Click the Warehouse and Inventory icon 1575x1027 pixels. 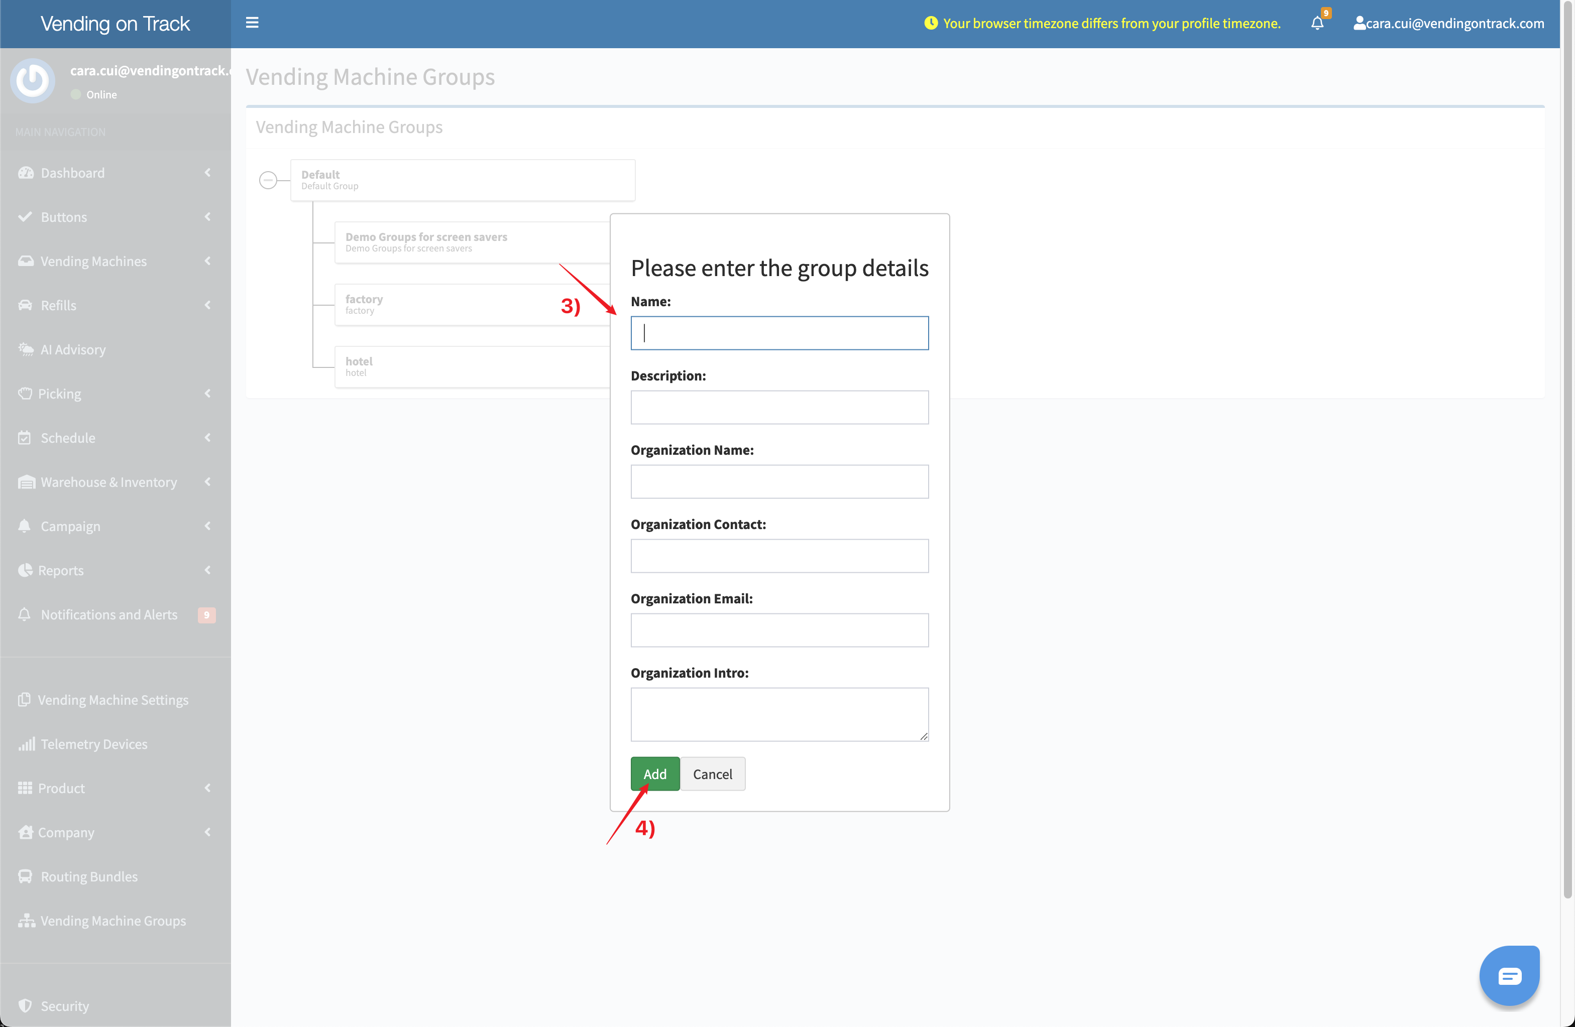point(25,481)
